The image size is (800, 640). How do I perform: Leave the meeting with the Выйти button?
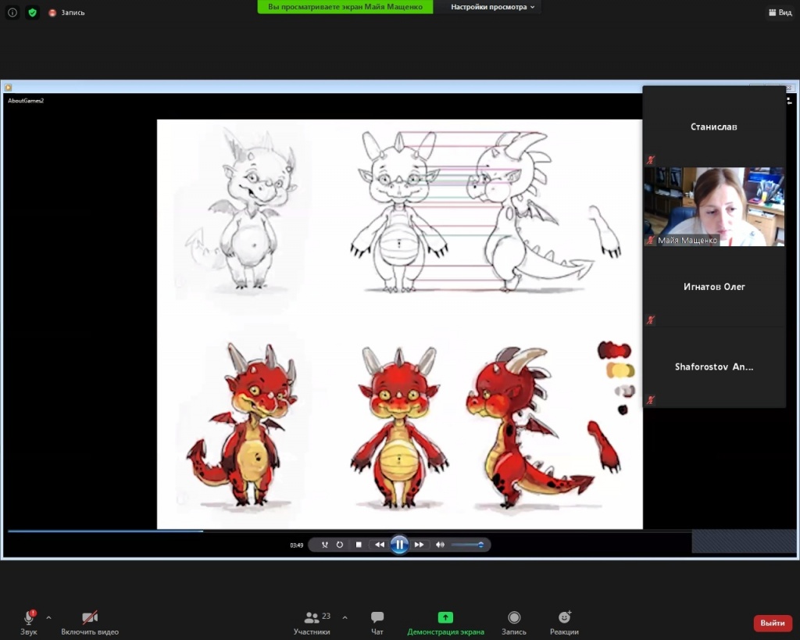click(772, 623)
